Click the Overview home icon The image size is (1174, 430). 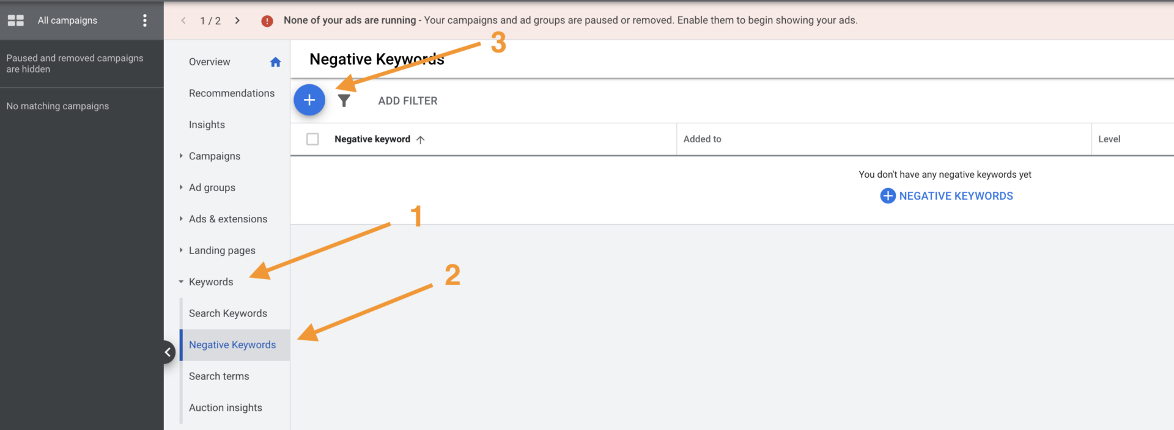pos(275,62)
